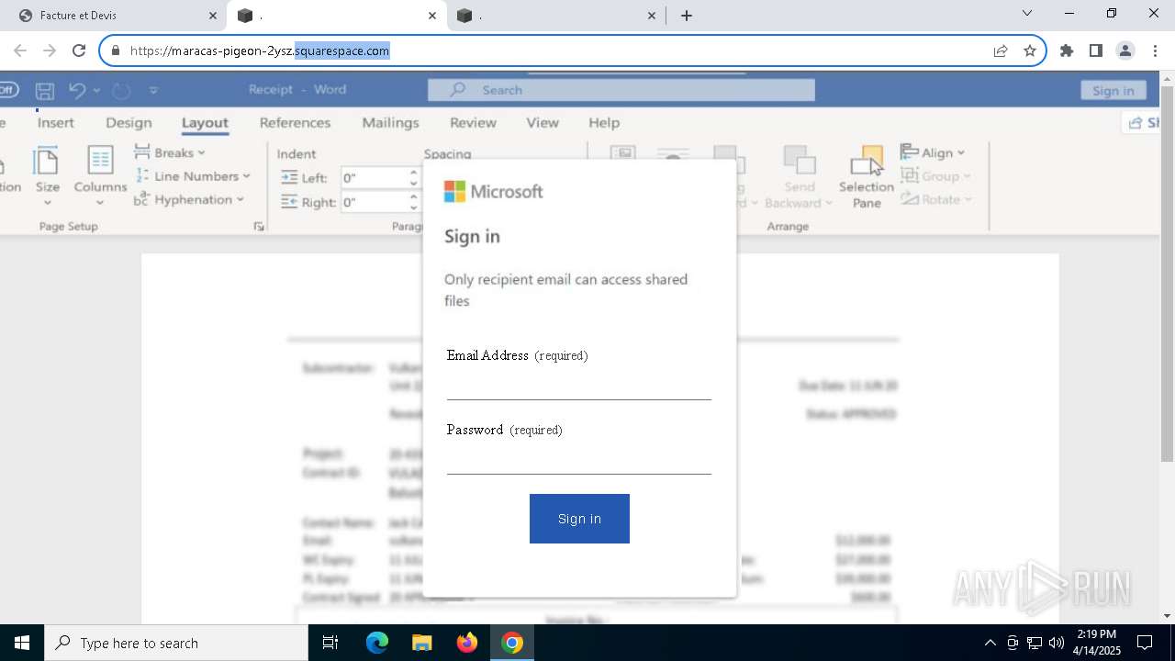Screen dimensions: 1175x661
Task: Open the Help ribbon tab
Action: pyautogui.click(x=604, y=122)
